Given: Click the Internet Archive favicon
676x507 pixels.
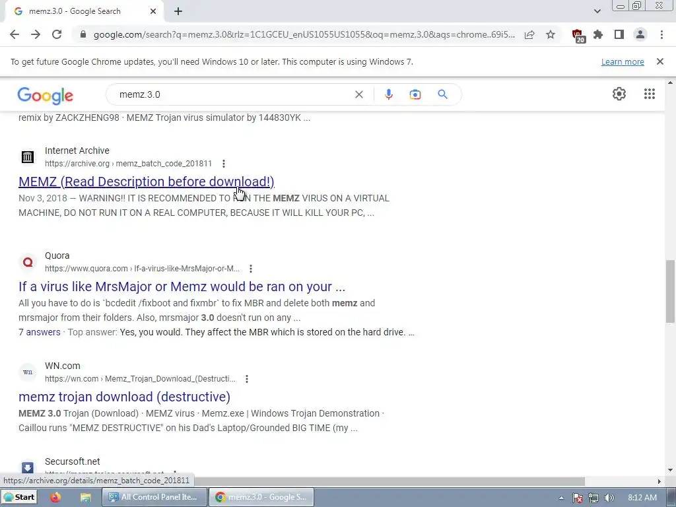Looking at the screenshot, I should pyautogui.click(x=28, y=157).
